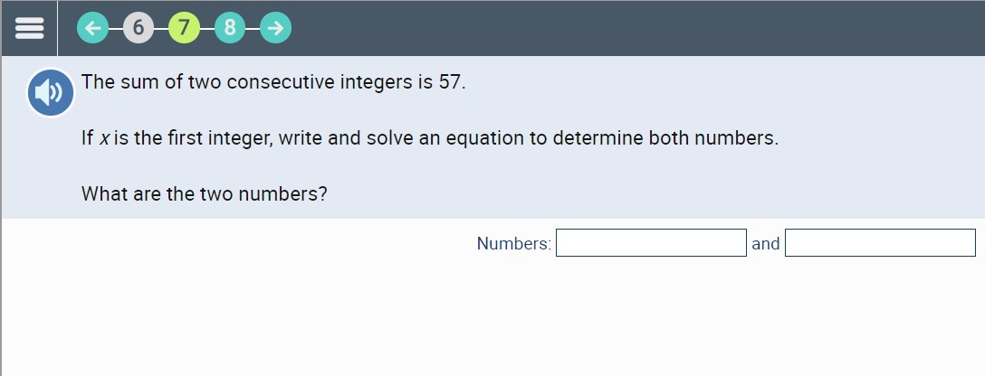Return to the previous question using left arrow
The image size is (985, 376).
pos(91,28)
